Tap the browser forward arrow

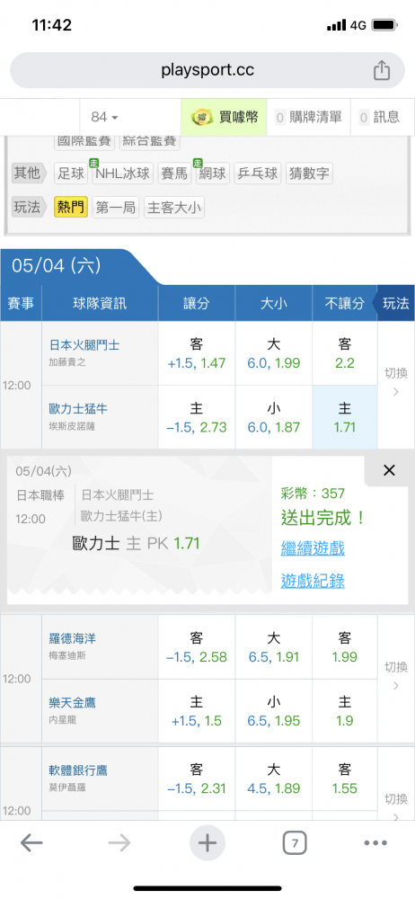pos(119,843)
